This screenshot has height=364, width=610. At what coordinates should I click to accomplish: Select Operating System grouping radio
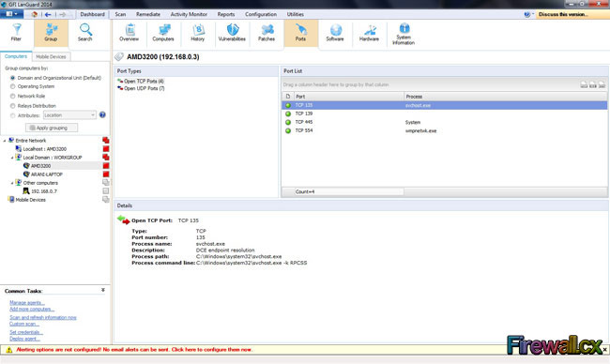(x=13, y=86)
